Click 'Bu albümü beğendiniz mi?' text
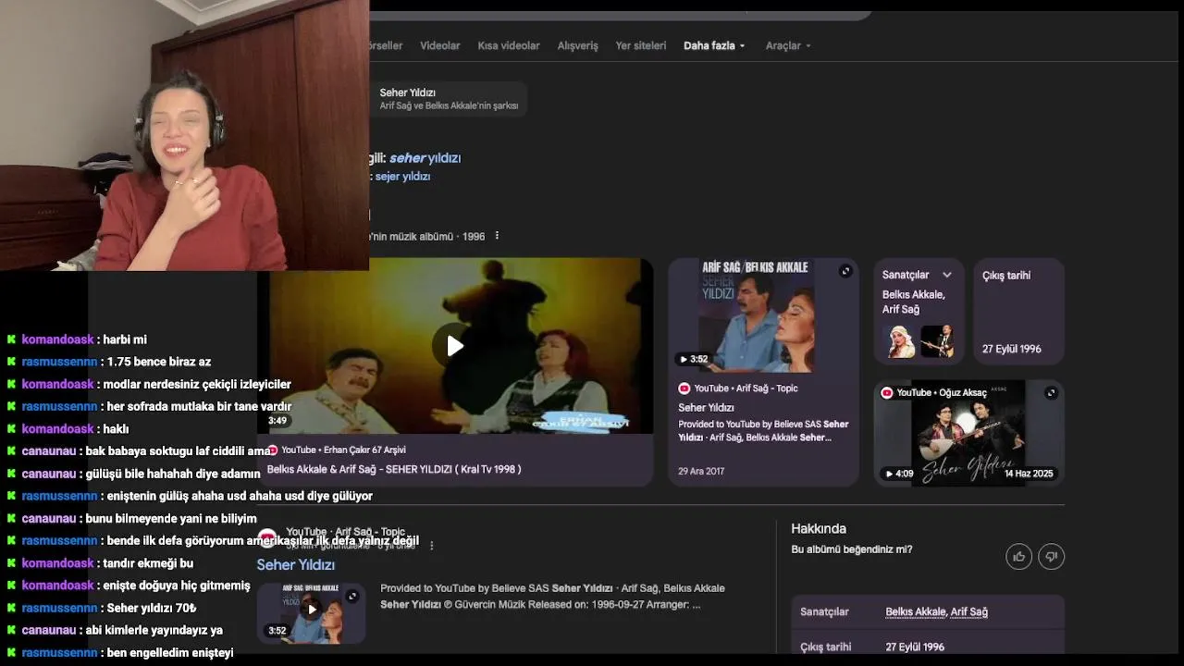The height and width of the screenshot is (666, 1184). coord(852,549)
